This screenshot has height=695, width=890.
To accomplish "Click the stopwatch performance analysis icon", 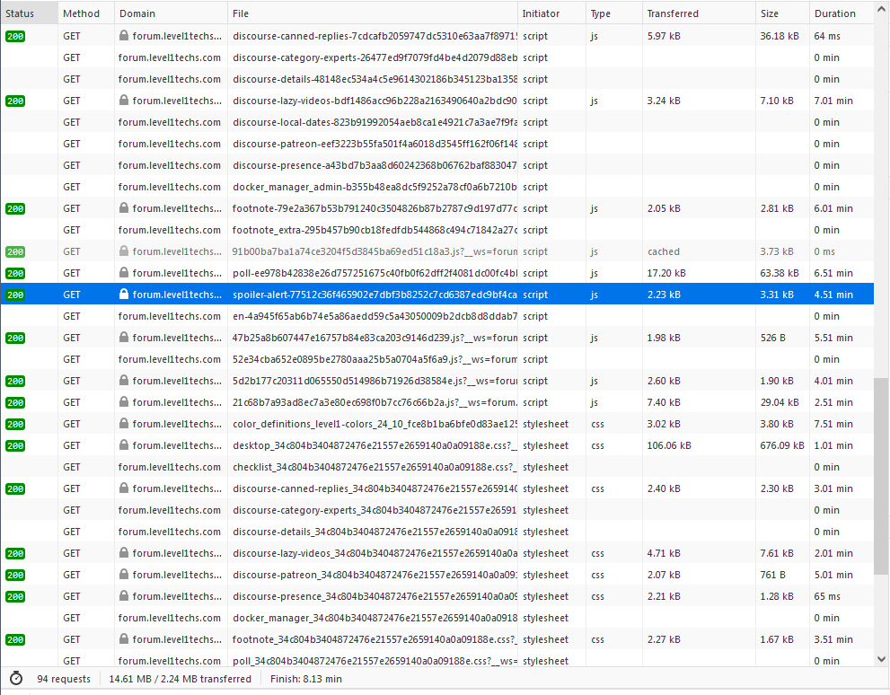I will [x=15, y=679].
